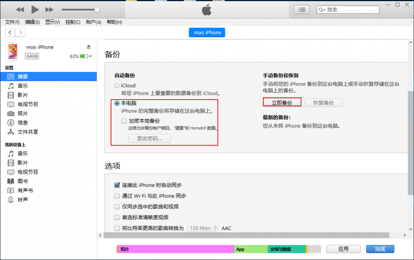
Task: Check 将比特率更高的歌曲转换为 option
Action: (x=117, y=228)
